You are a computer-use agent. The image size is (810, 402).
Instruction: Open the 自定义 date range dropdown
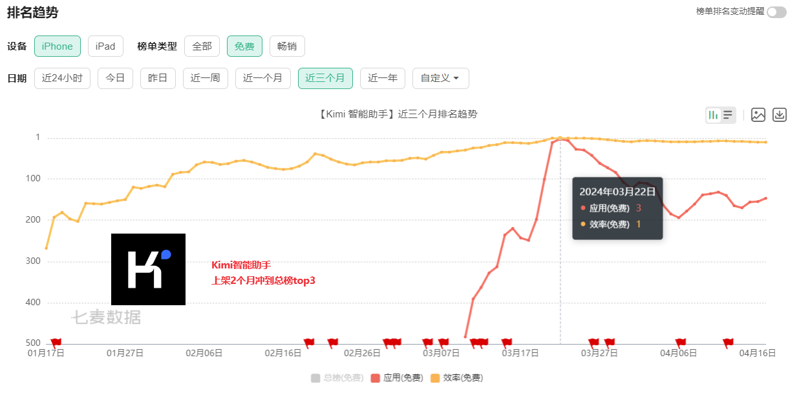[x=440, y=77]
